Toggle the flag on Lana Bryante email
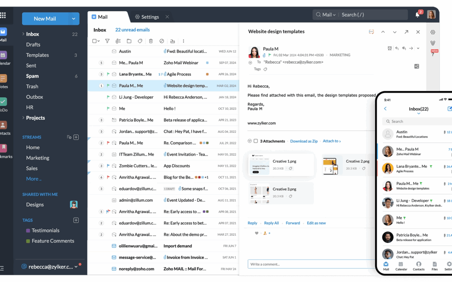Screen dimensions: 452x282 point(108,74)
